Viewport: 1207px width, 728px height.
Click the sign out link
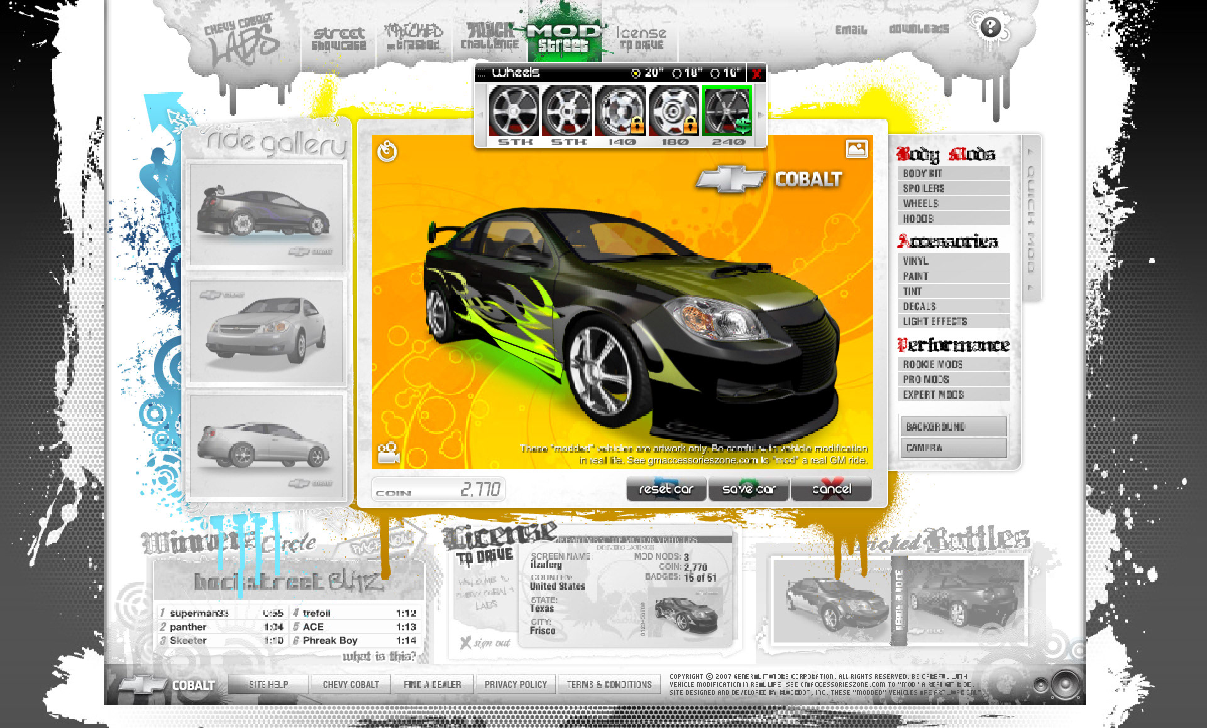[485, 643]
